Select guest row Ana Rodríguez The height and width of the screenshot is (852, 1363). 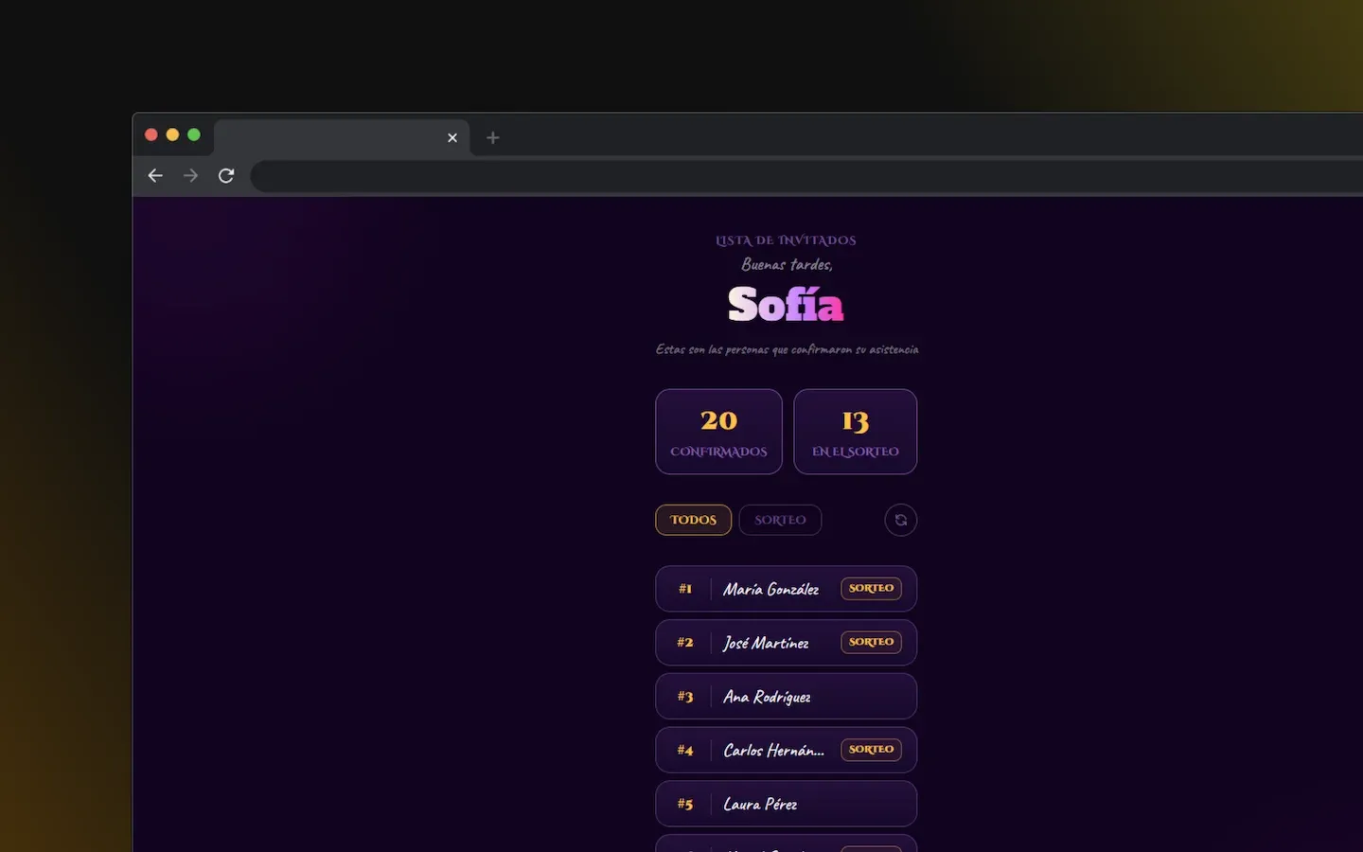[786, 697]
